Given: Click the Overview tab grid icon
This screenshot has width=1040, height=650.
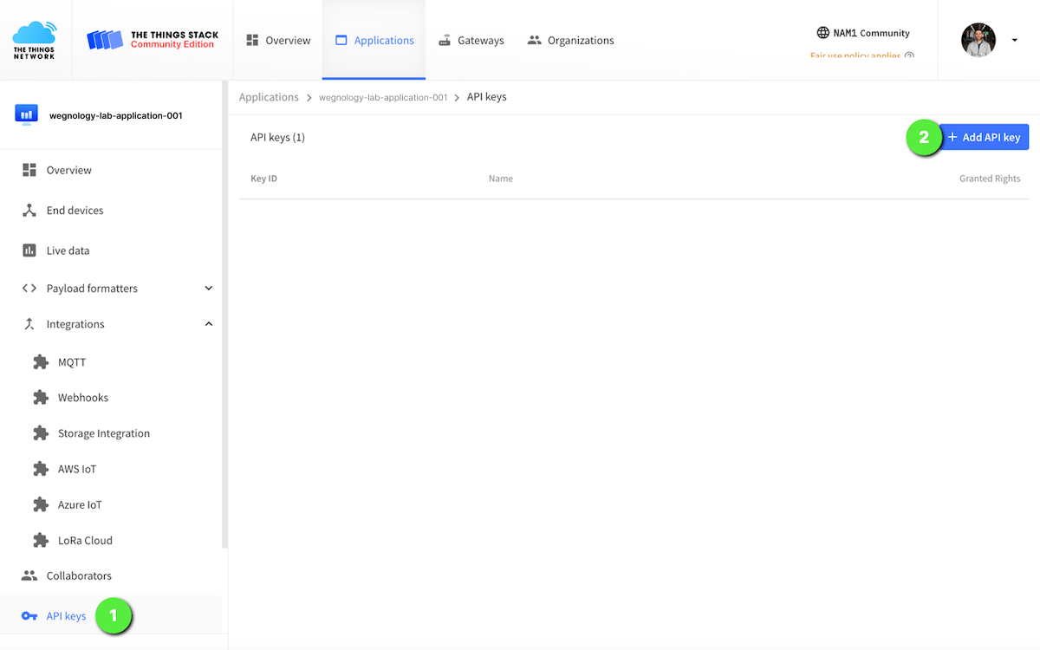Looking at the screenshot, I should 252,40.
